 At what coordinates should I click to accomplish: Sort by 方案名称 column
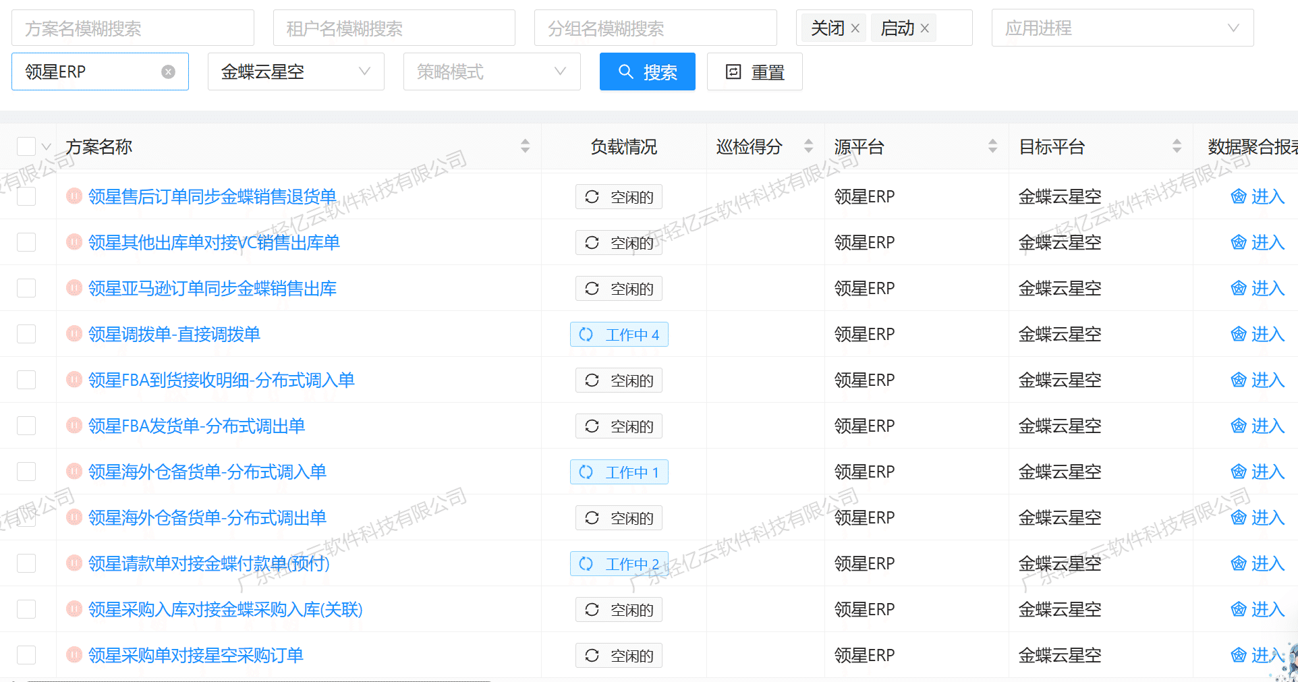pyautogui.click(x=526, y=146)
